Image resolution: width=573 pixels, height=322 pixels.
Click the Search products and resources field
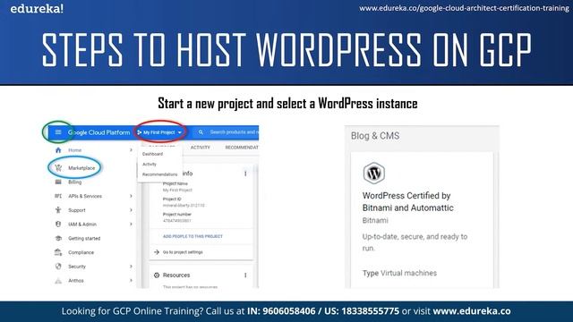tap(234, 132)
